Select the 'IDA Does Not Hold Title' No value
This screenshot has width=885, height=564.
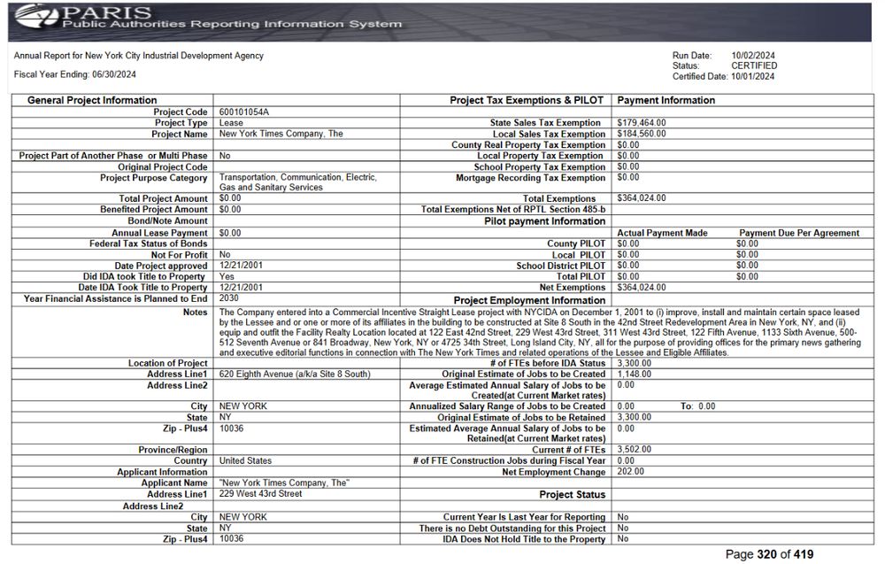click(622, 538)
